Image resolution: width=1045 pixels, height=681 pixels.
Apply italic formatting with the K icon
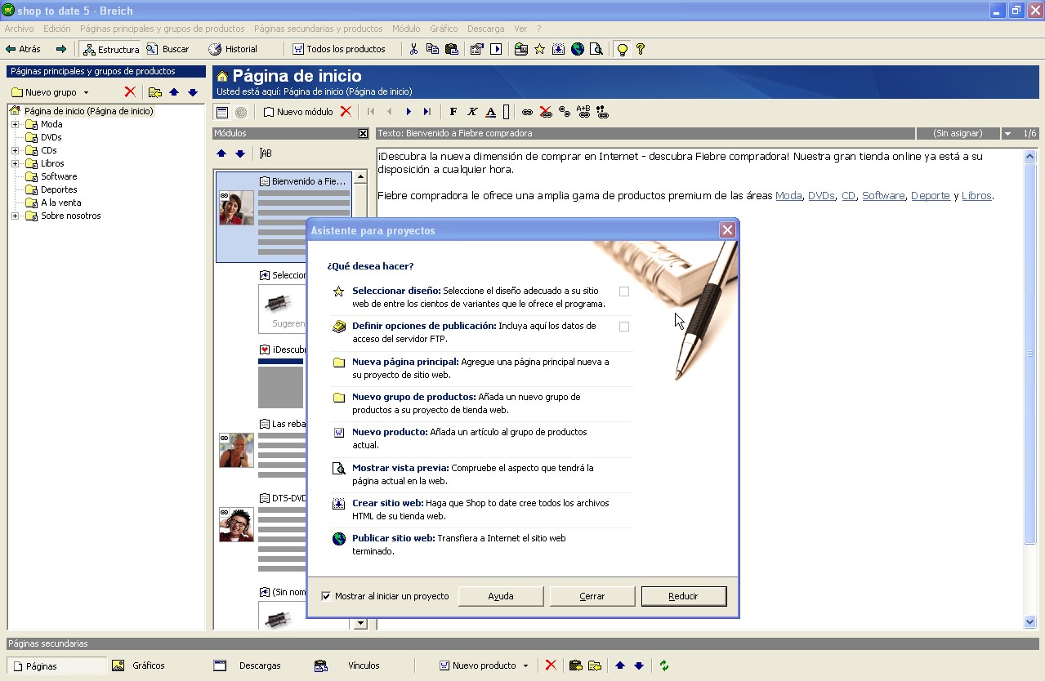(472, 112)
